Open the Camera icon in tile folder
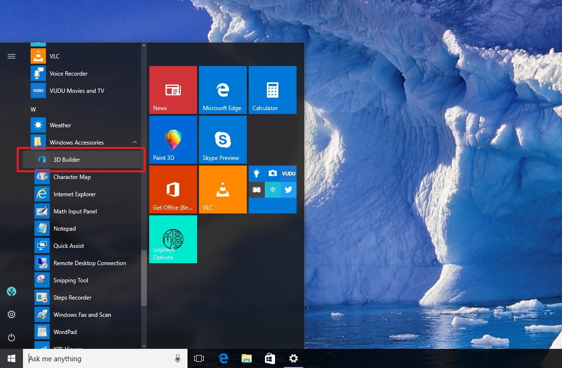This screenshot has width=562, height=368. coord(273,174)
